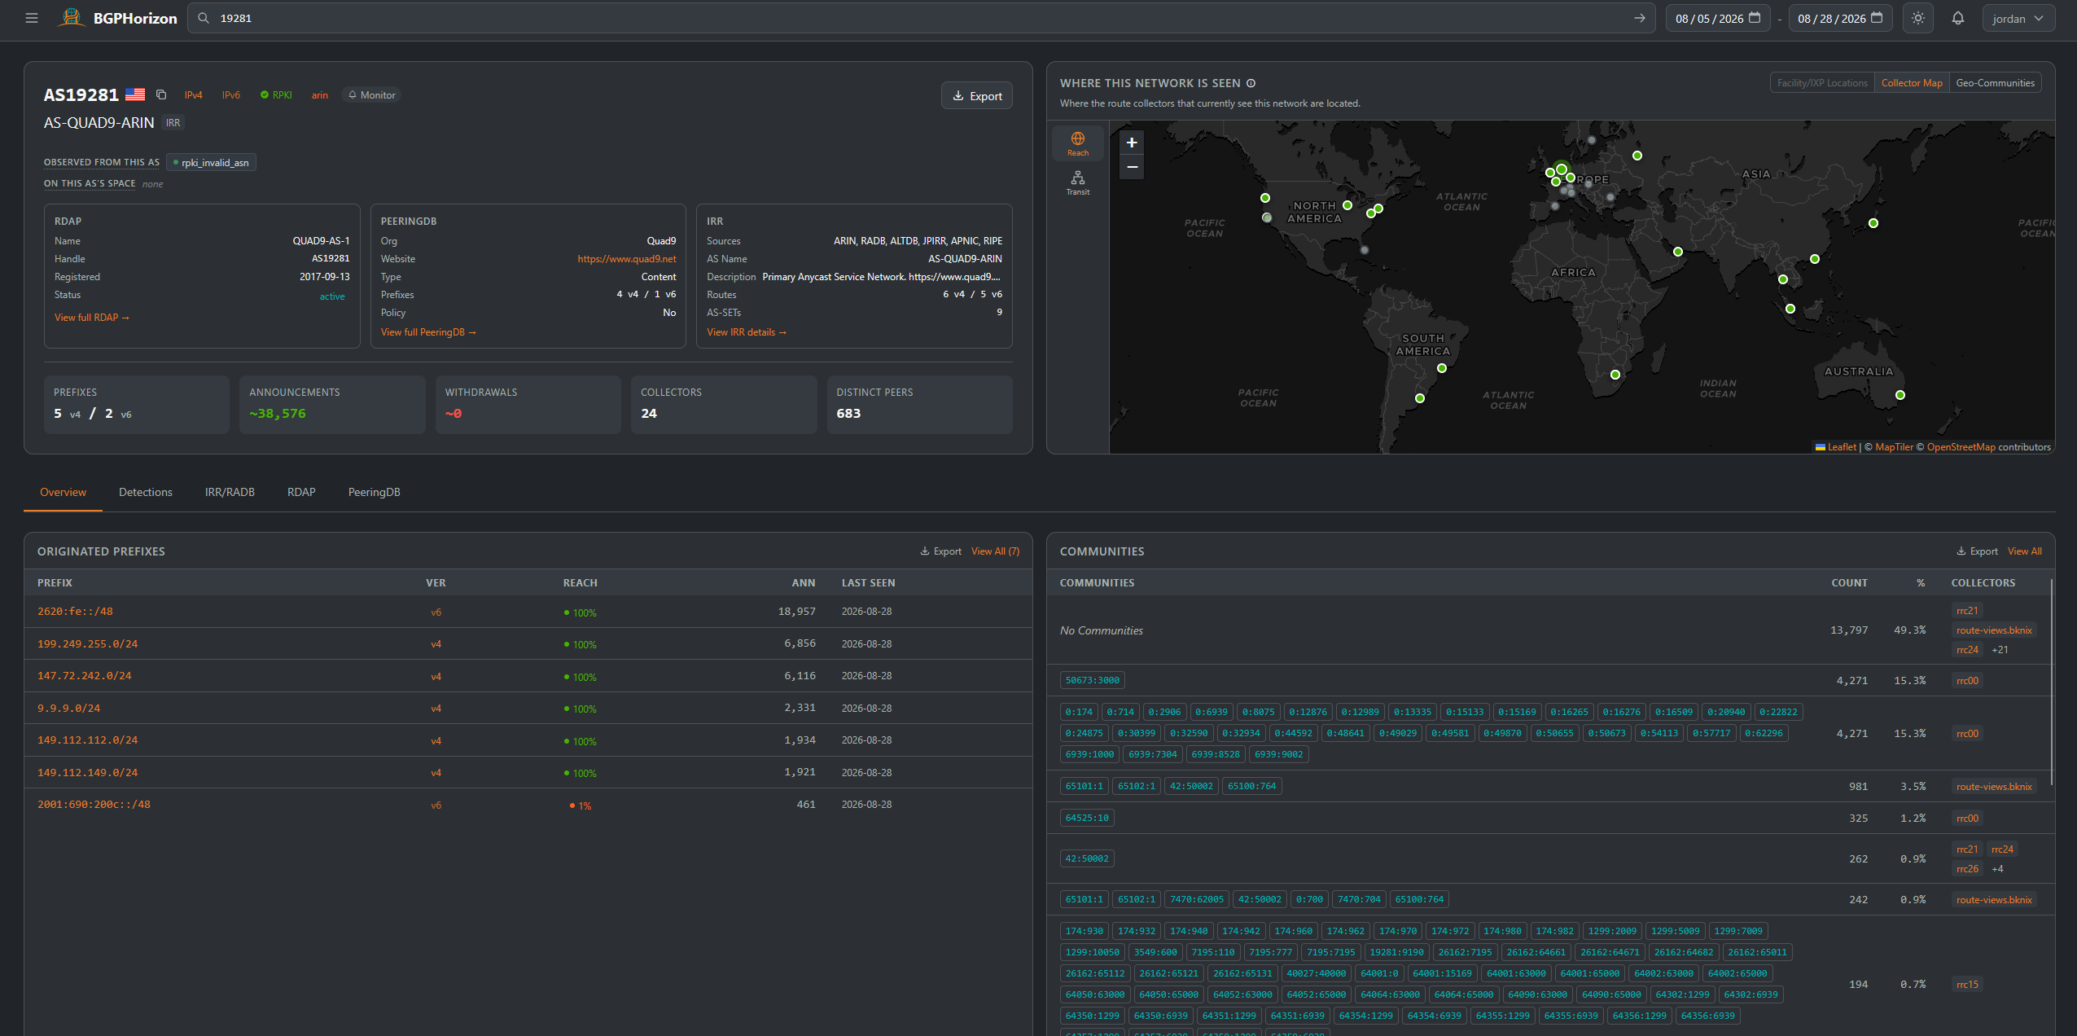
Task: Click community tag 50673:3000
Action: [1092, 680]
